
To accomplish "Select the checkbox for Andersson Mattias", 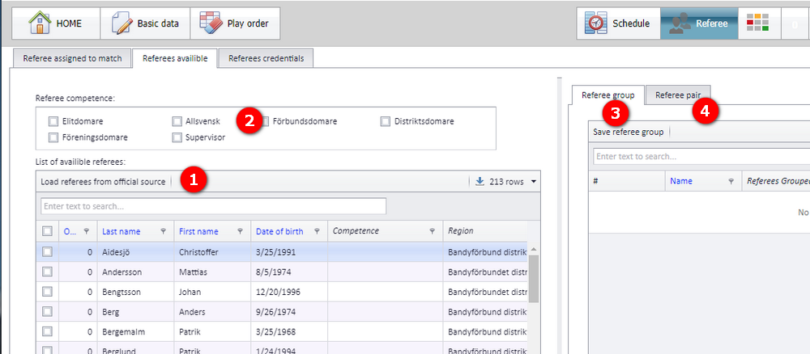I will tap(47, 272).
